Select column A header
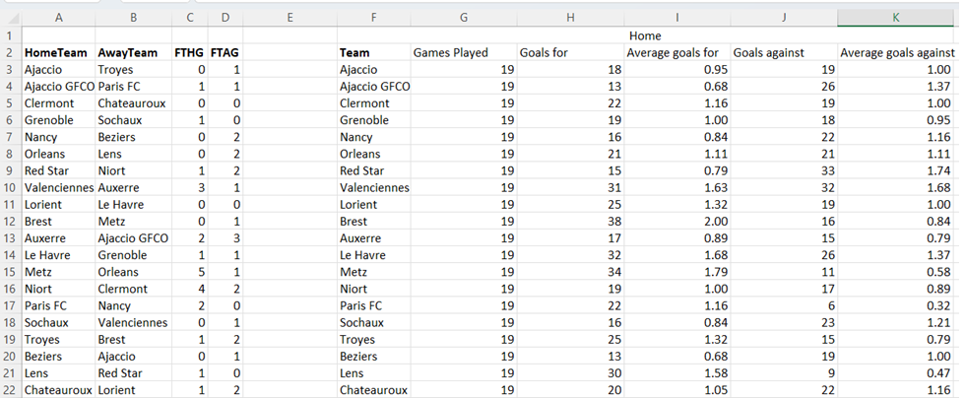 click(58, 19)
